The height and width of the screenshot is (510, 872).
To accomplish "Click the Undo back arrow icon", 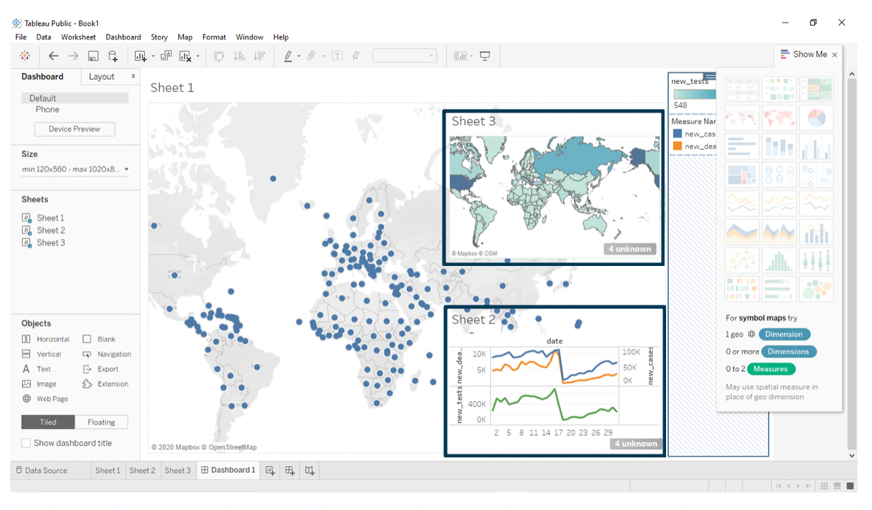I will click(53, 56).
